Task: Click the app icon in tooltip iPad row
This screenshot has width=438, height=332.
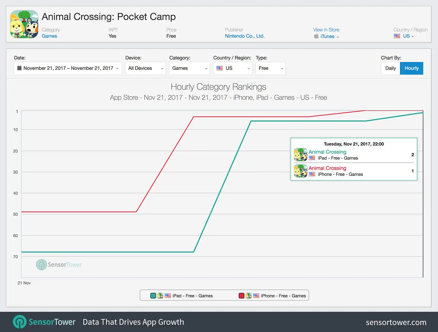Action: pos(301,155)
